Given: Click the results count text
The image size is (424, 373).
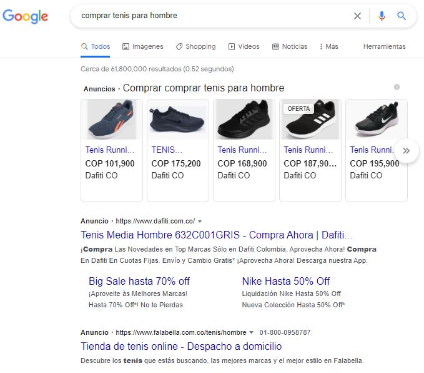Looking at the screenshot, I should [x=157, y=69].
